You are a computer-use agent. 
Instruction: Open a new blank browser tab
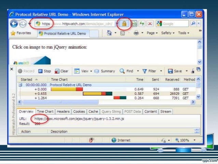(94, 34)
